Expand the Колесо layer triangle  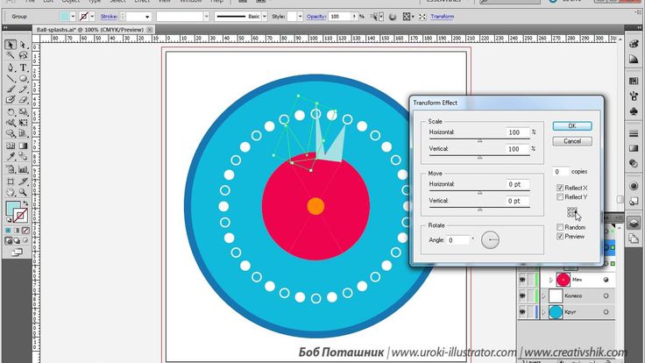(x=544, y=295)
